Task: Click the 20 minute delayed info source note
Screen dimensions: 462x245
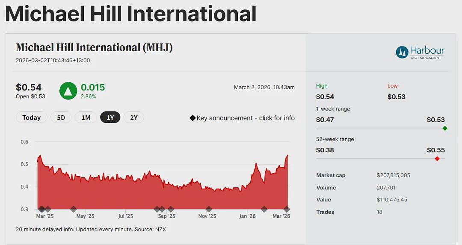Action: (91, 229)
